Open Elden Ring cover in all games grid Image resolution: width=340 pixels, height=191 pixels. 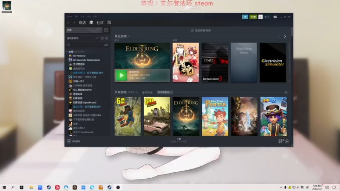coord(186,116)
